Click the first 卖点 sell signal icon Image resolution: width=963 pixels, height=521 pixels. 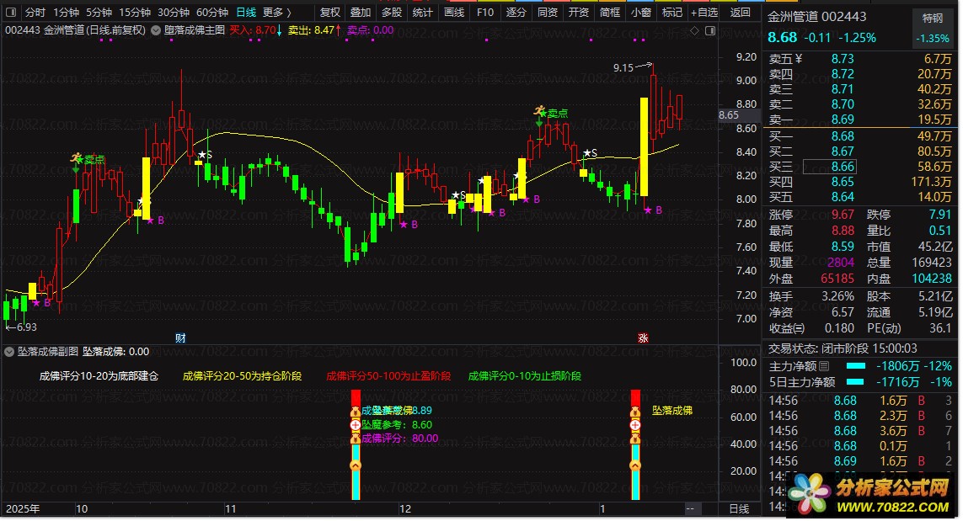click(76, 159)
